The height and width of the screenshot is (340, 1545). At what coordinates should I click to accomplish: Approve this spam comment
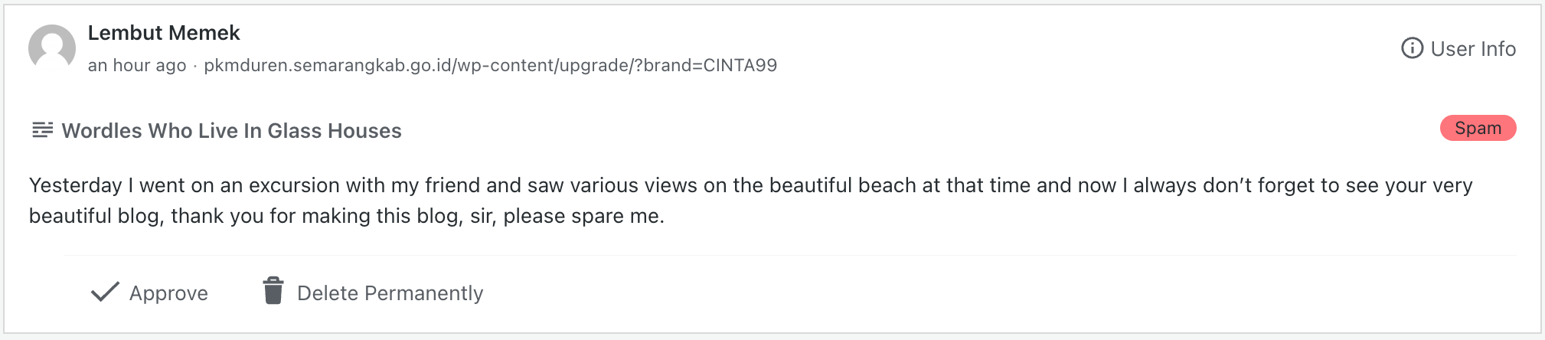168,293
